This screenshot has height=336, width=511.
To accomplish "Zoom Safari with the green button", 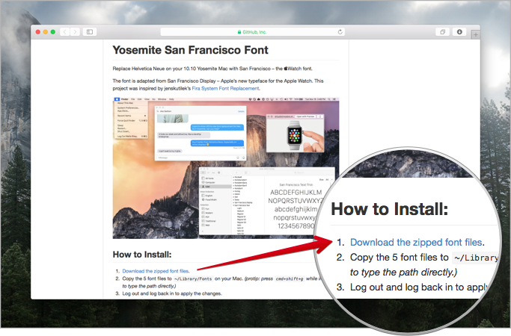I will point(53,32).
